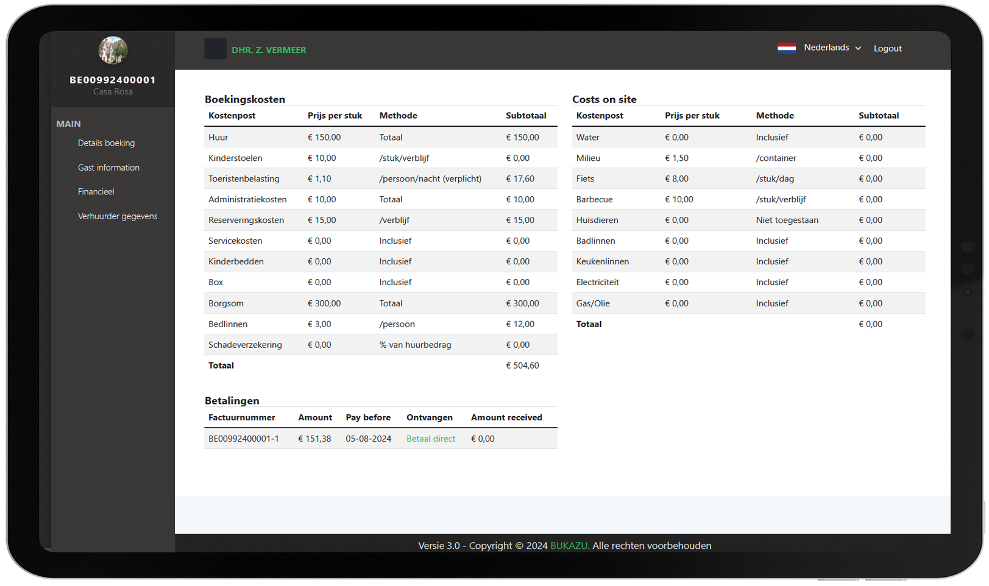This screenshot has width=989, height=586.
Task: Click the Costs on site heading
Action: [604, 99]
